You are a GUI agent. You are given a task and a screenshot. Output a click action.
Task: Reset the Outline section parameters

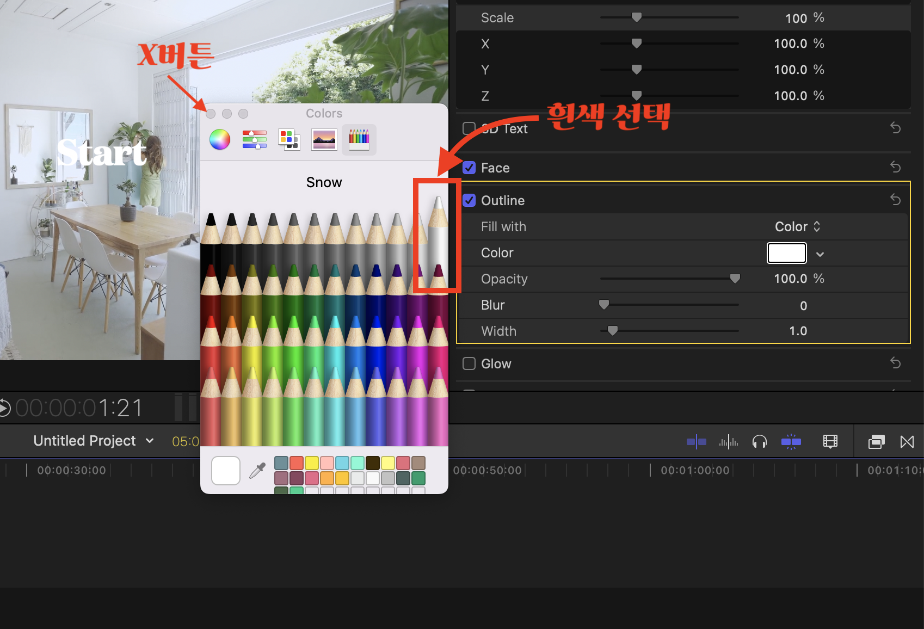tap(895, 200)
